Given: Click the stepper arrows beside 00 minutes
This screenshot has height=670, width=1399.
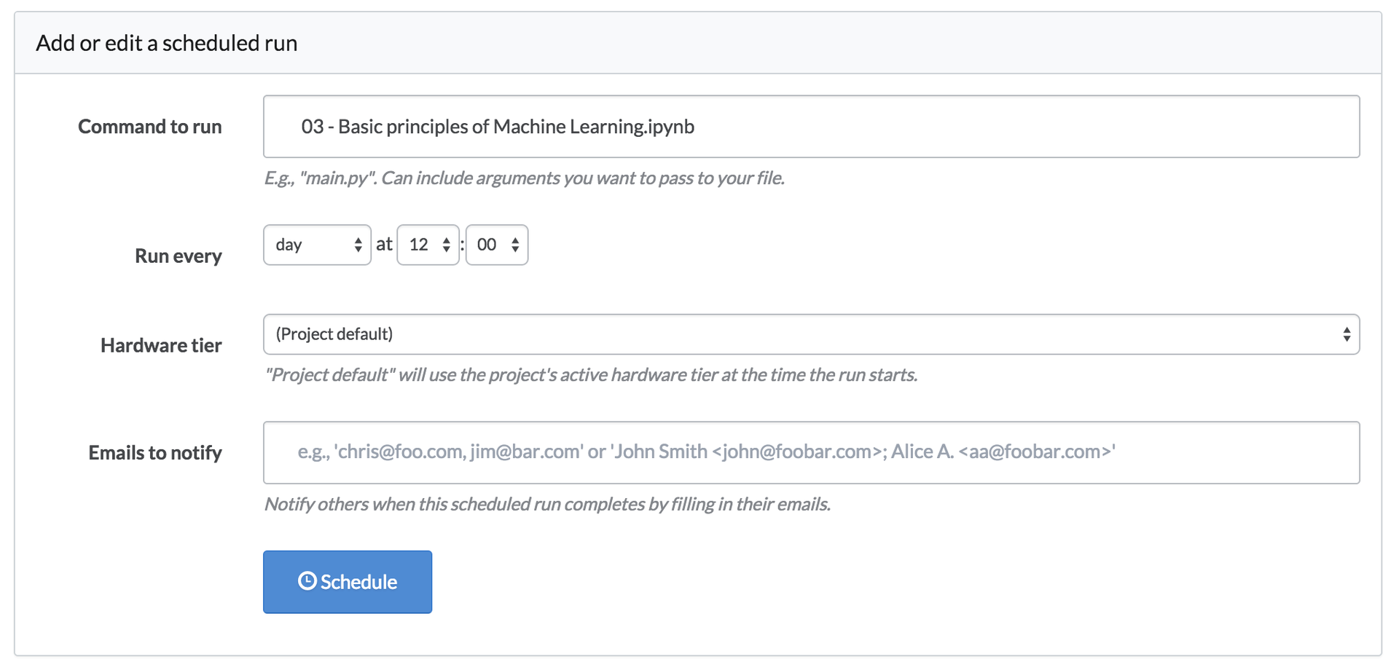Looking at the screenshot, I should [x=514, y=245].
